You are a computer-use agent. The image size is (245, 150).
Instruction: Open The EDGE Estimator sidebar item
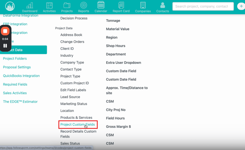click(x=20, y=102)
